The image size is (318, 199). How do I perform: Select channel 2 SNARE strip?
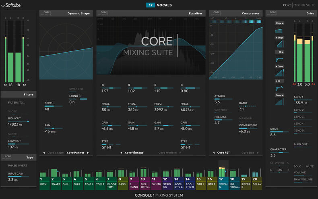tap(56, 183)
